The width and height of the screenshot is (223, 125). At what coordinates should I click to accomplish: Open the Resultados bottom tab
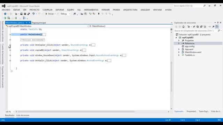[x=10, y=115]
